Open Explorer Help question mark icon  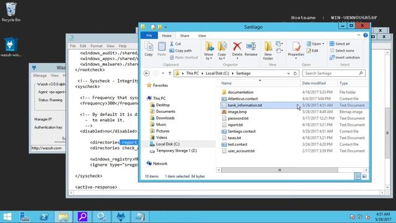(x=366, y=35)
